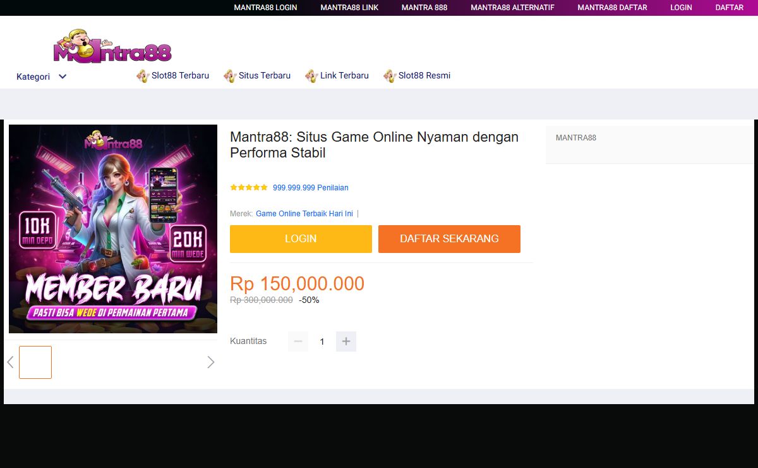The height and width of the screenshot is (468, 758).
Task: Open Game Online Terbaik Hari Ini brand link
Action: tap(304, 214)
